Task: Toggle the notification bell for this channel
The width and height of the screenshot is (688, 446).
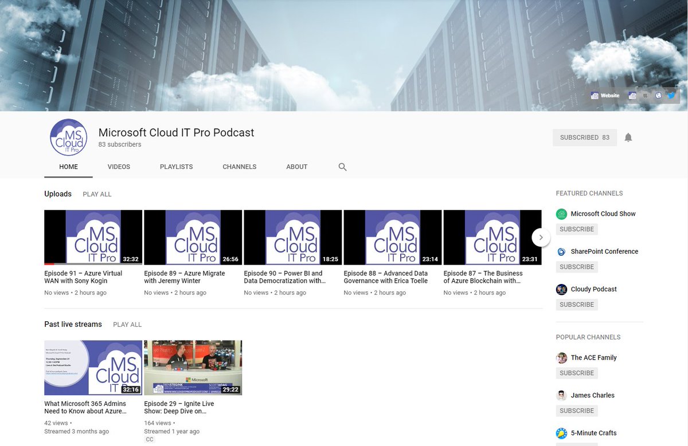Action: pos(628,137)
